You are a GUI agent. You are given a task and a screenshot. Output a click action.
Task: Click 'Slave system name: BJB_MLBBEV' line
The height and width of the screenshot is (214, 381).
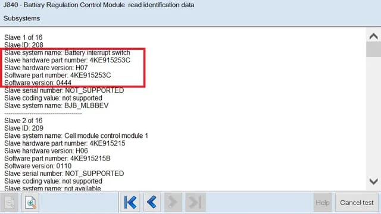tap(57, 106)
